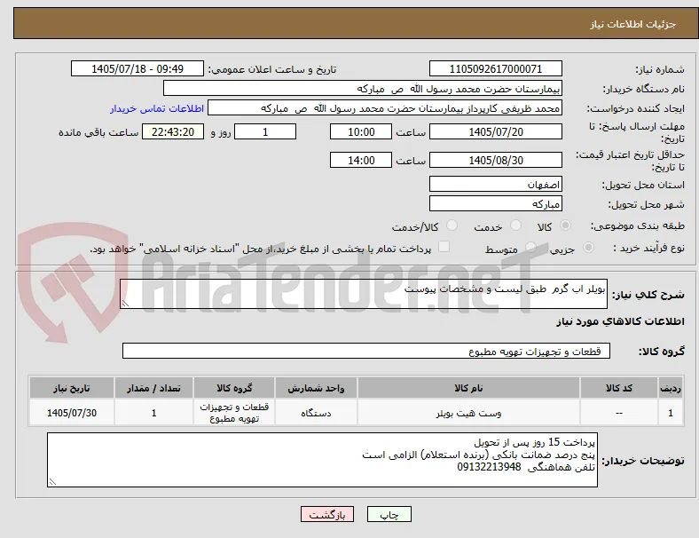Viewport: 699px width, 538px height.
Task: Click the request creator name field
Action: (385, 108)
